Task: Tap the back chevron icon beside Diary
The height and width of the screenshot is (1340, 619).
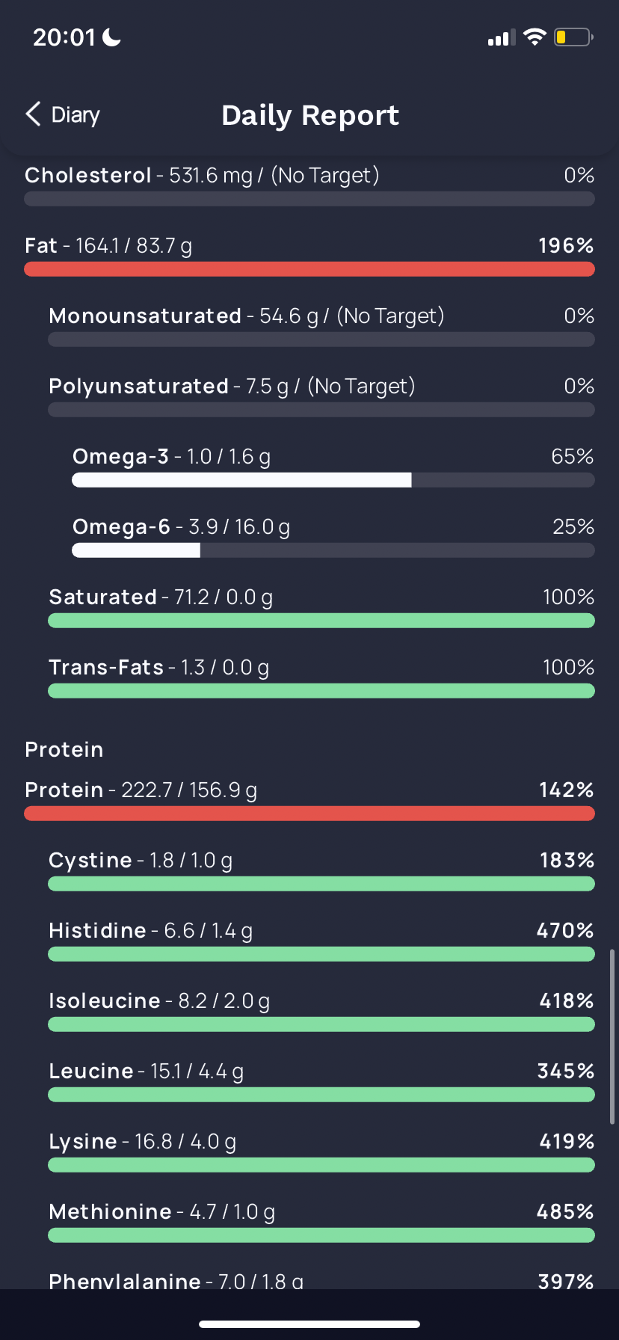Action: click(33, 114)
